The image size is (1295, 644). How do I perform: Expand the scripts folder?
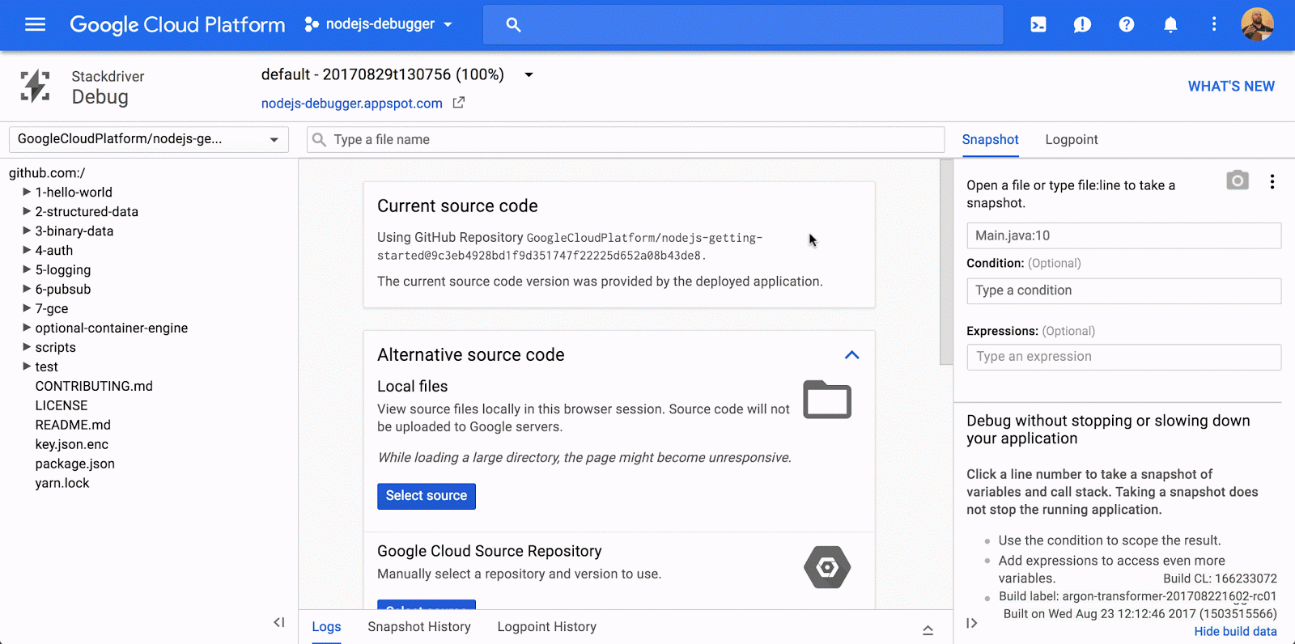pos(27,347)
